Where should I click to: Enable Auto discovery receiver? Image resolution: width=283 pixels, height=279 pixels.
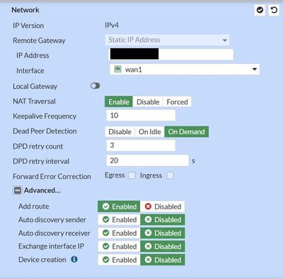click(119, 233)
